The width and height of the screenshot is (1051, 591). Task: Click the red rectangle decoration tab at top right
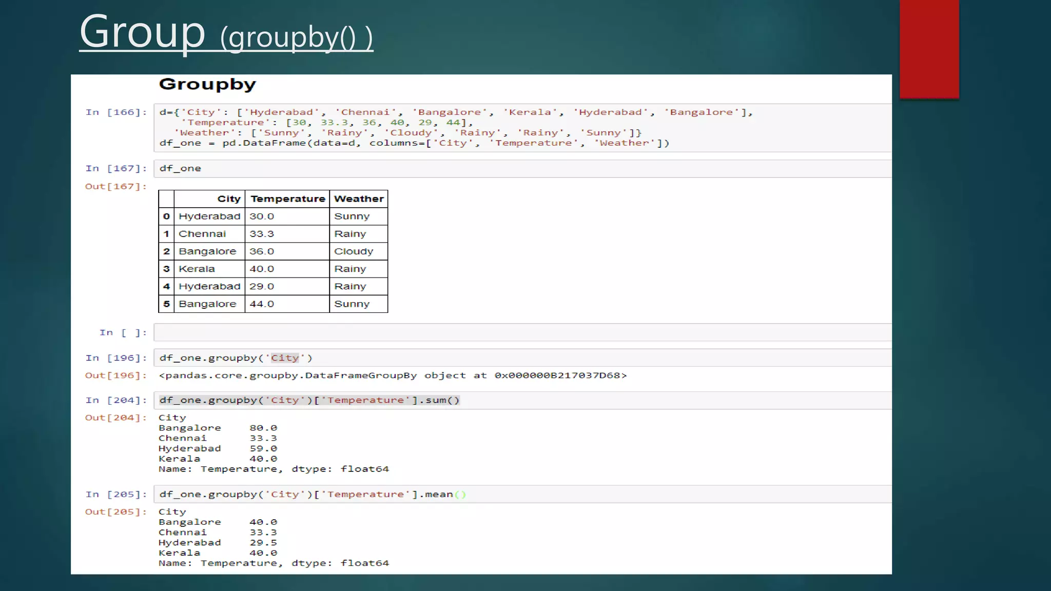pyautogui.click(x=929, y=49)
